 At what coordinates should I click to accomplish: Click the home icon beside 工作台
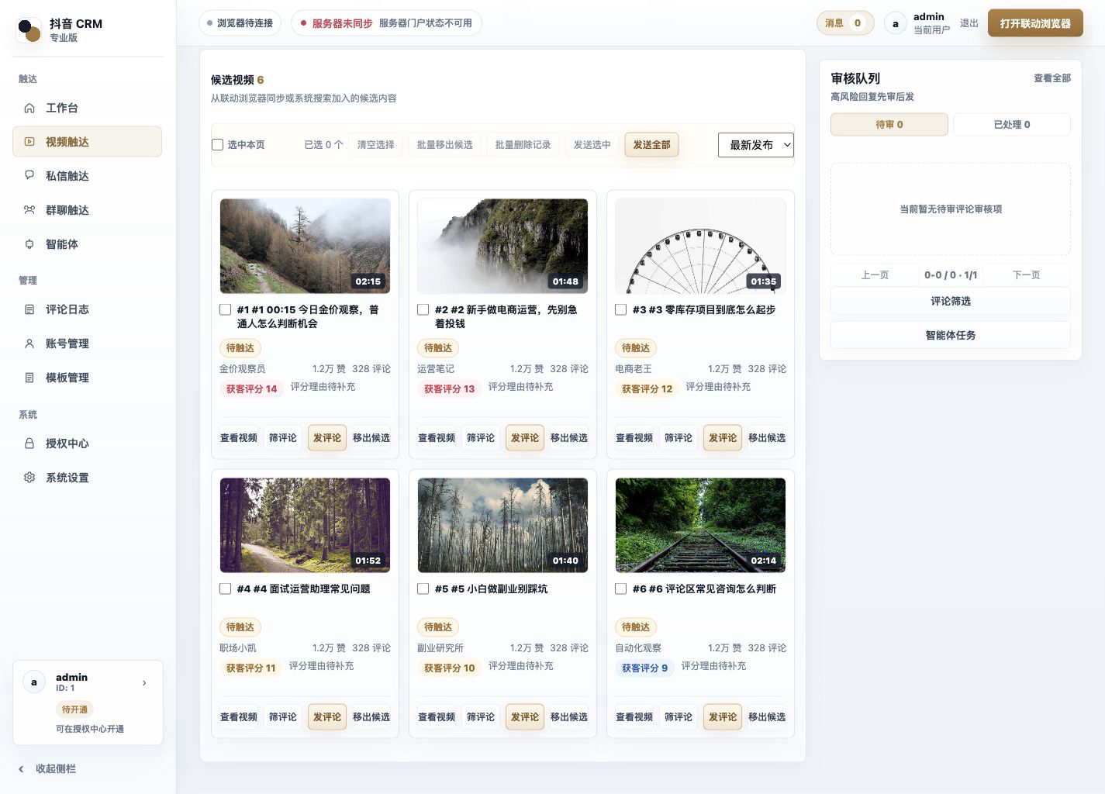pyautogui.click(x=29, y=108)
